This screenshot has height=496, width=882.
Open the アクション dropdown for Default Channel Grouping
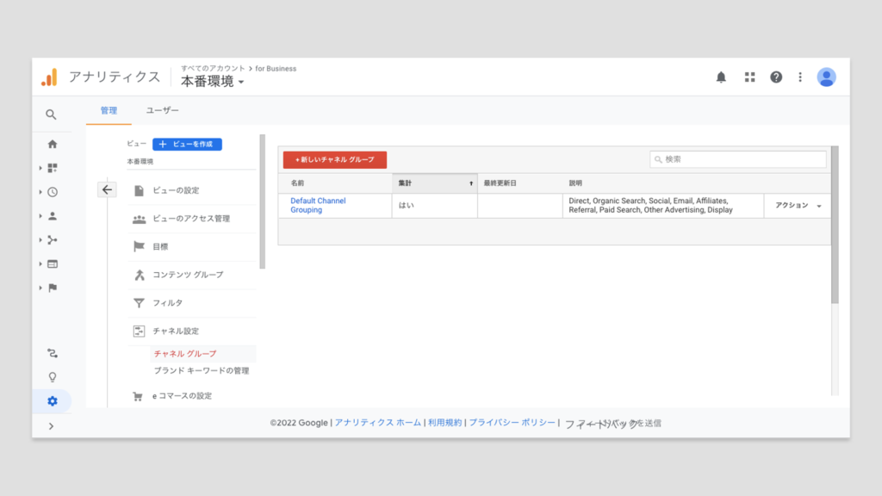point(798,206)
